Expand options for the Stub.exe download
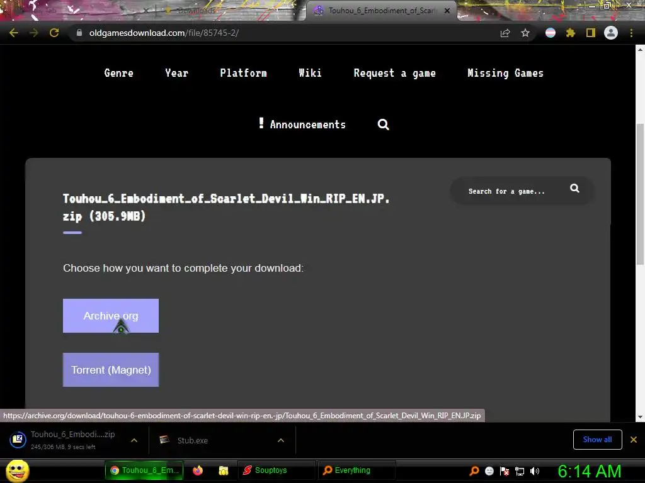 coord(281,440)
